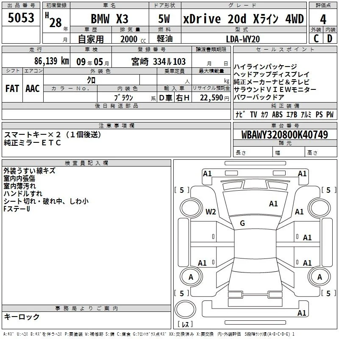The width and height of the screenshot is (339, 339).
Task: Select lot number 5053
Action: [21, 18]
